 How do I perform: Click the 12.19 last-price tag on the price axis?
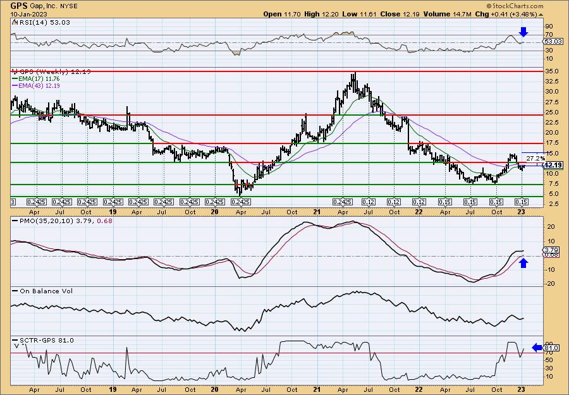(553, 165)
